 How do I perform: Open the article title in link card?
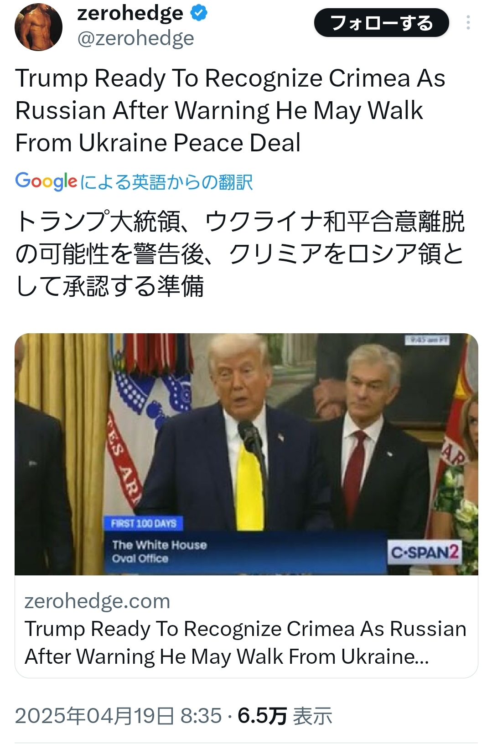245,642
